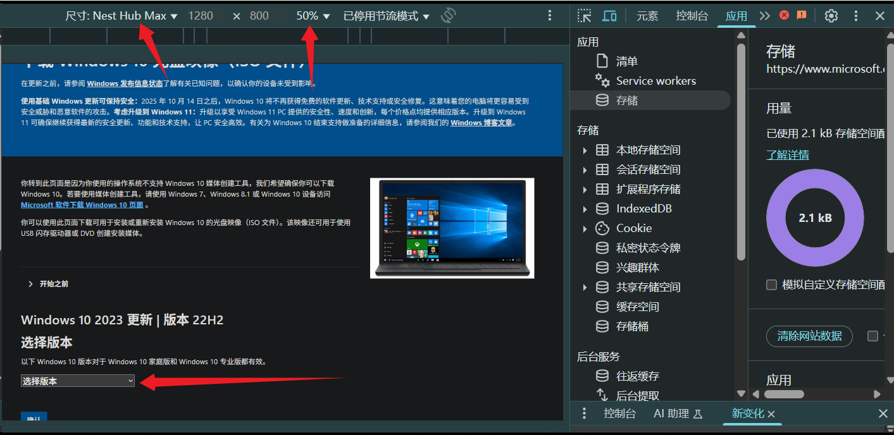Open the AI 助理 drawer tab
The width and height of the screenshot is (894, 435).
click(x=678, y=414)
